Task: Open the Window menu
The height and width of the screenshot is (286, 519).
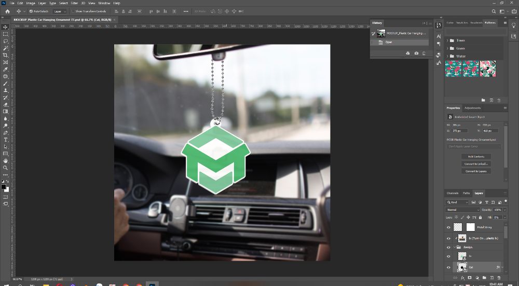Action: [104, 3]
